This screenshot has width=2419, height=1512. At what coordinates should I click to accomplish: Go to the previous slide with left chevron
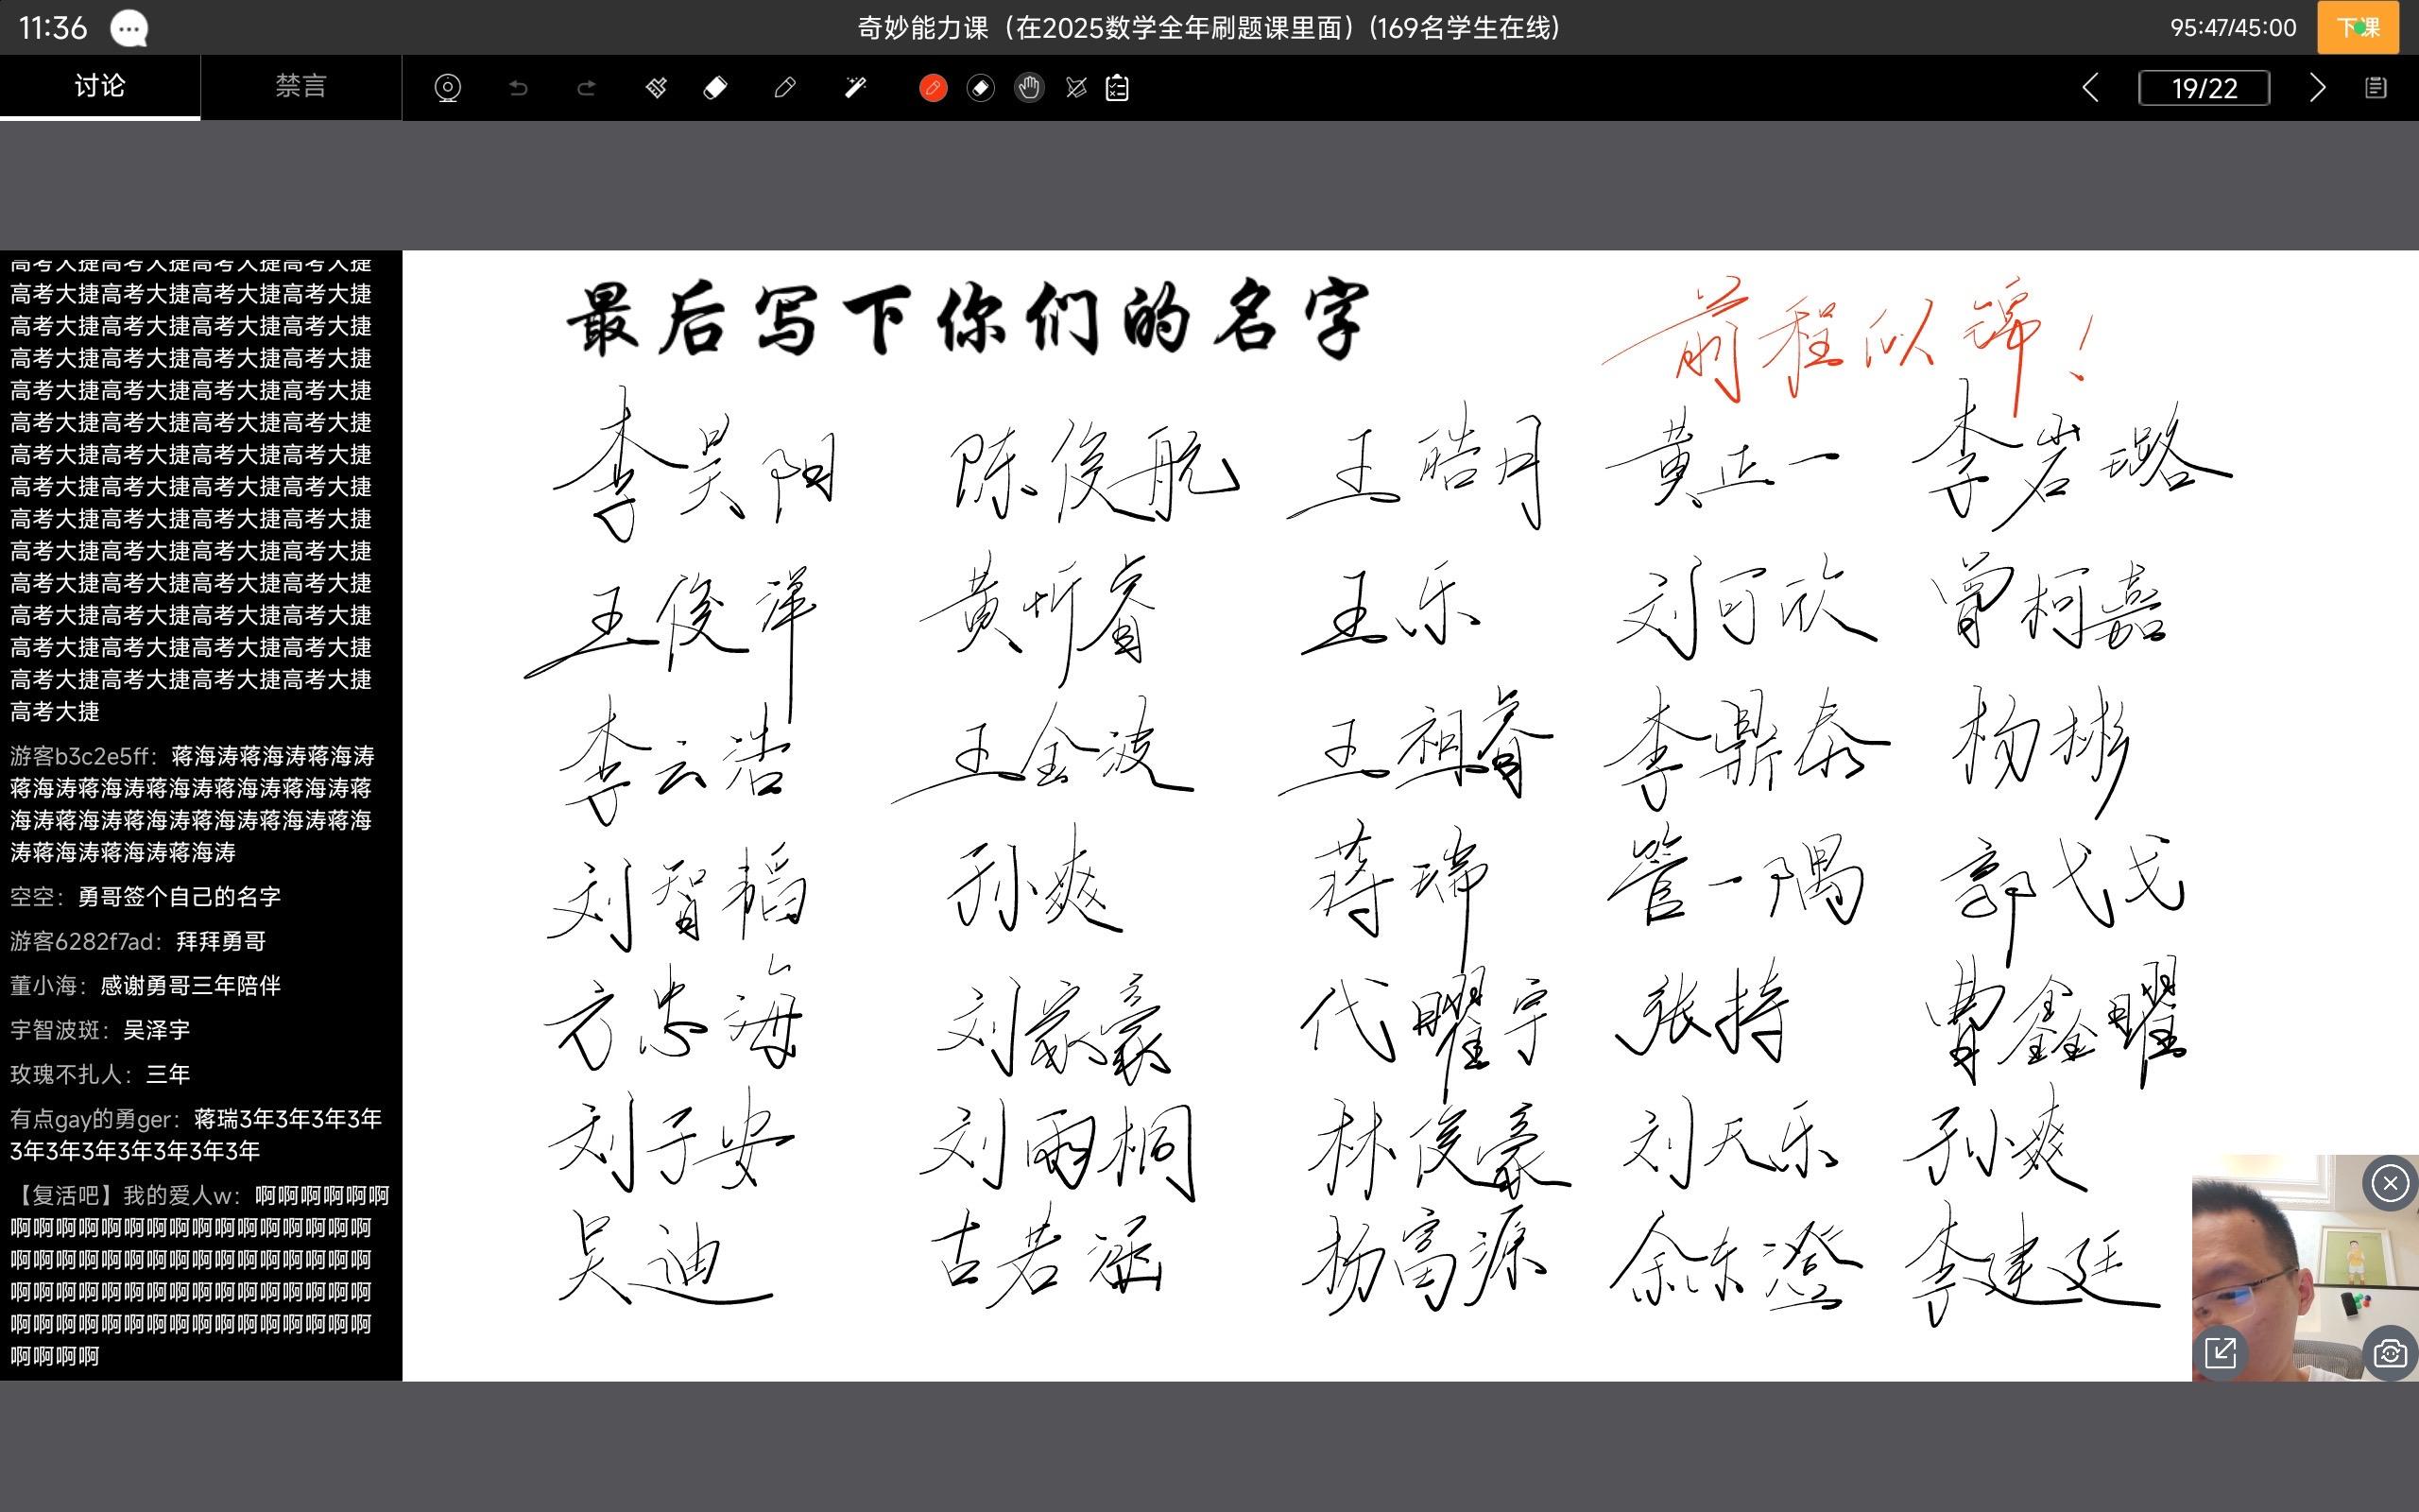pos(2090,88)
